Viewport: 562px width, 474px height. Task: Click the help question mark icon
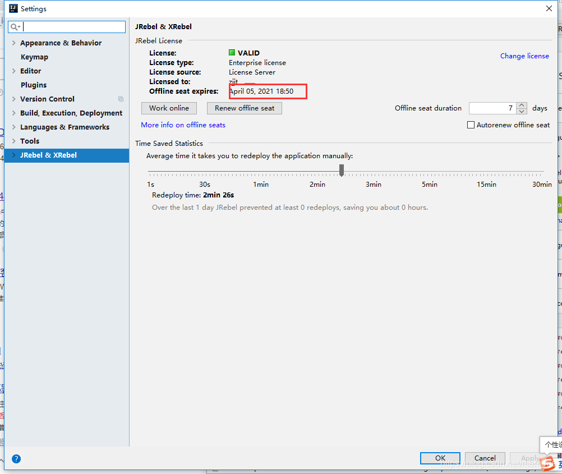16,459
